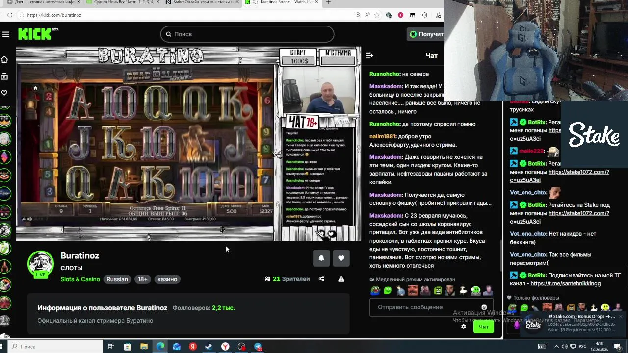
Task: Open the Stake.com Bonus Drops notification
Action: 574,324
